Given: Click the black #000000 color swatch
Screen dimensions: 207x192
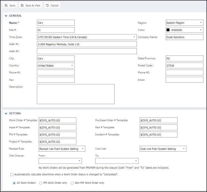Looking at the screenshot, I should (168, 30).
